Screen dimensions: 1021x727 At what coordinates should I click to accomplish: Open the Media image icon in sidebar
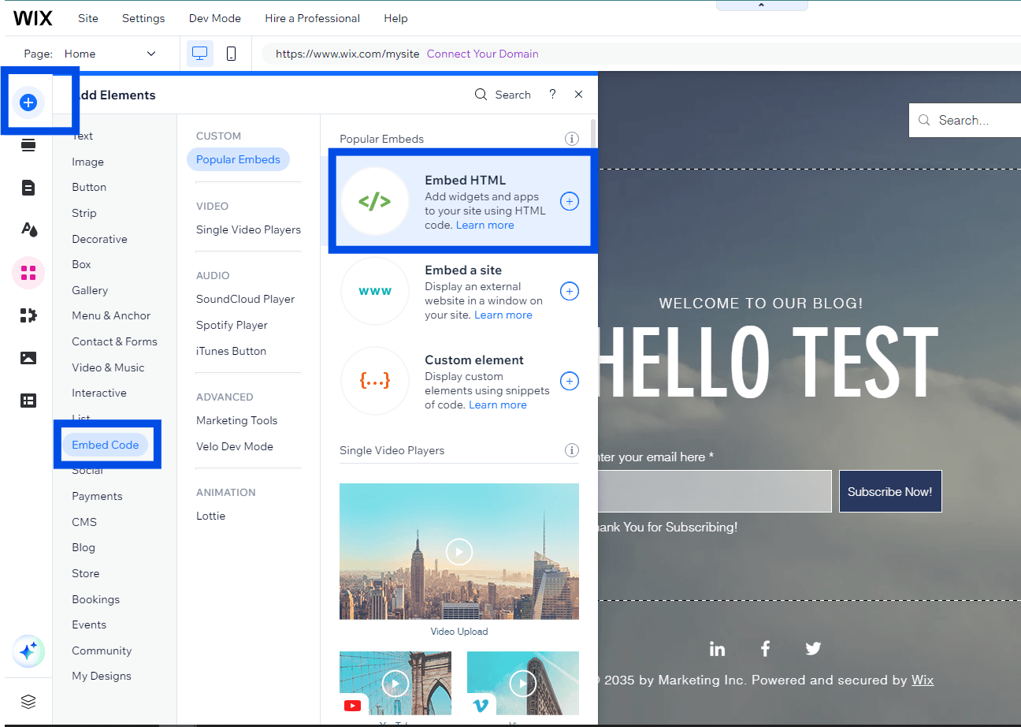(x=28, y=358)
